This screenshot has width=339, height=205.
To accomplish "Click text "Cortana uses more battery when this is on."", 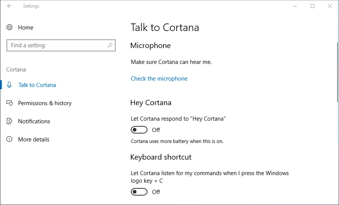I will pyautogui.click(x=177, y=141).
